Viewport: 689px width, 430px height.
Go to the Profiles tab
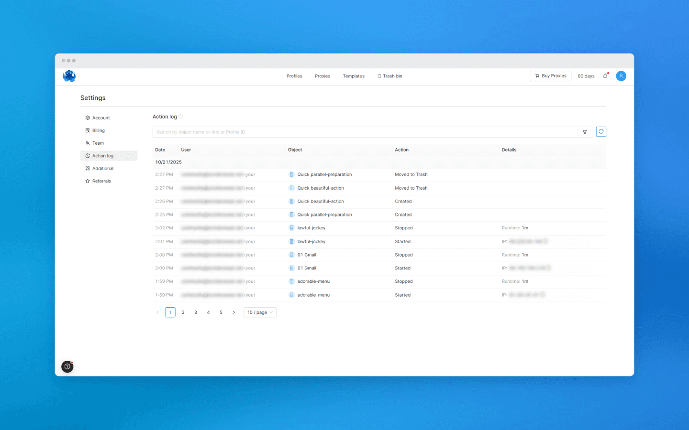pyautogui.click(x=294, y=76)
